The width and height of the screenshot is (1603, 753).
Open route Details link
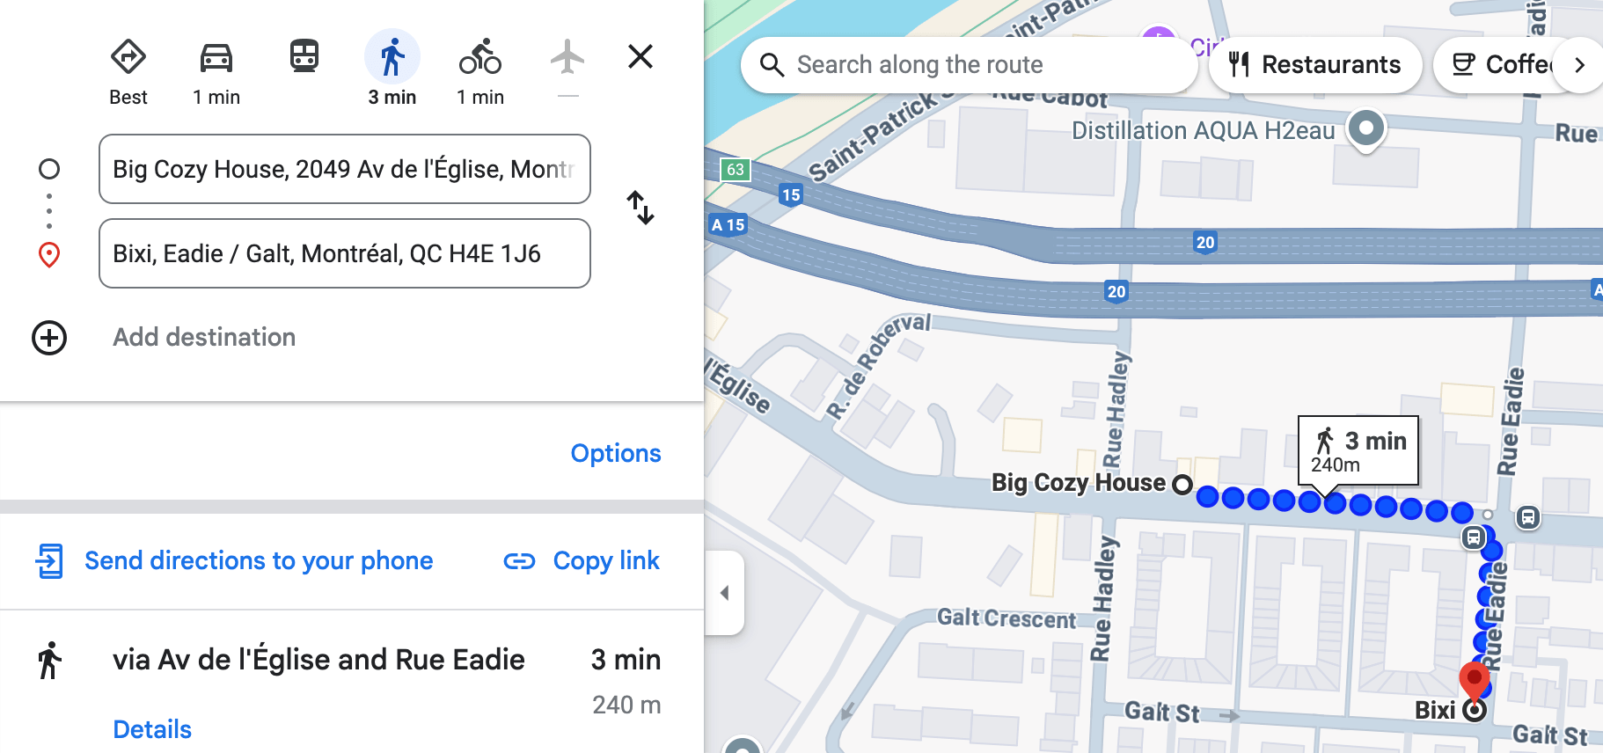[x=152, y=729]
